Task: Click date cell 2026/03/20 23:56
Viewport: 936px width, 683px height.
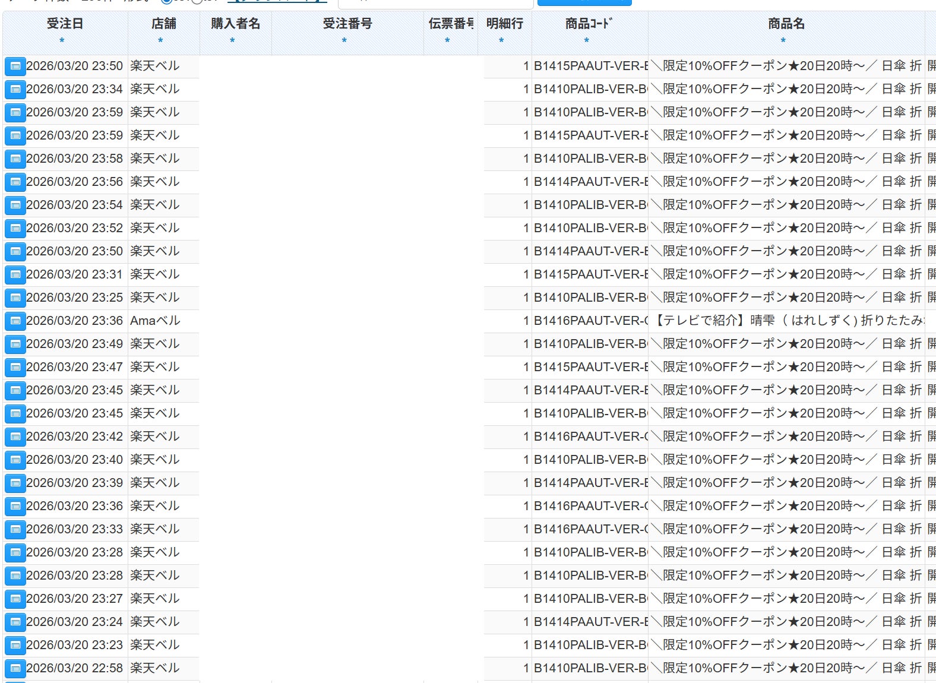Action: point(75,182)
